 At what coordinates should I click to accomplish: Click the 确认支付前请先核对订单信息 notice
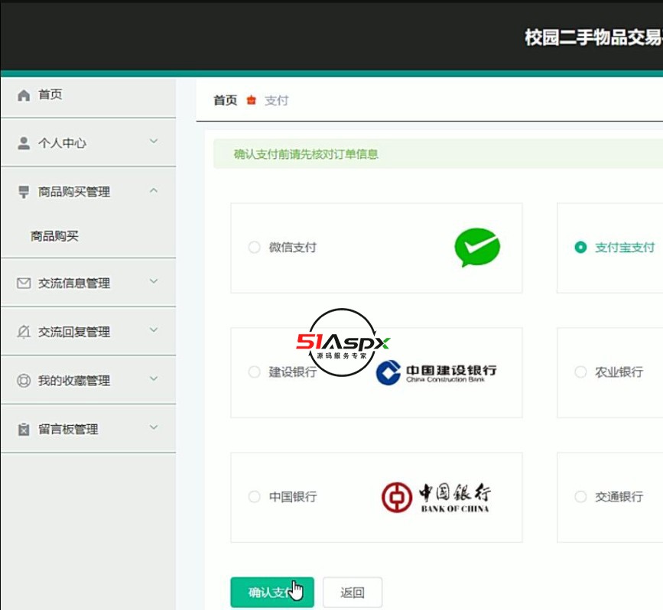(x=306, y=154)
